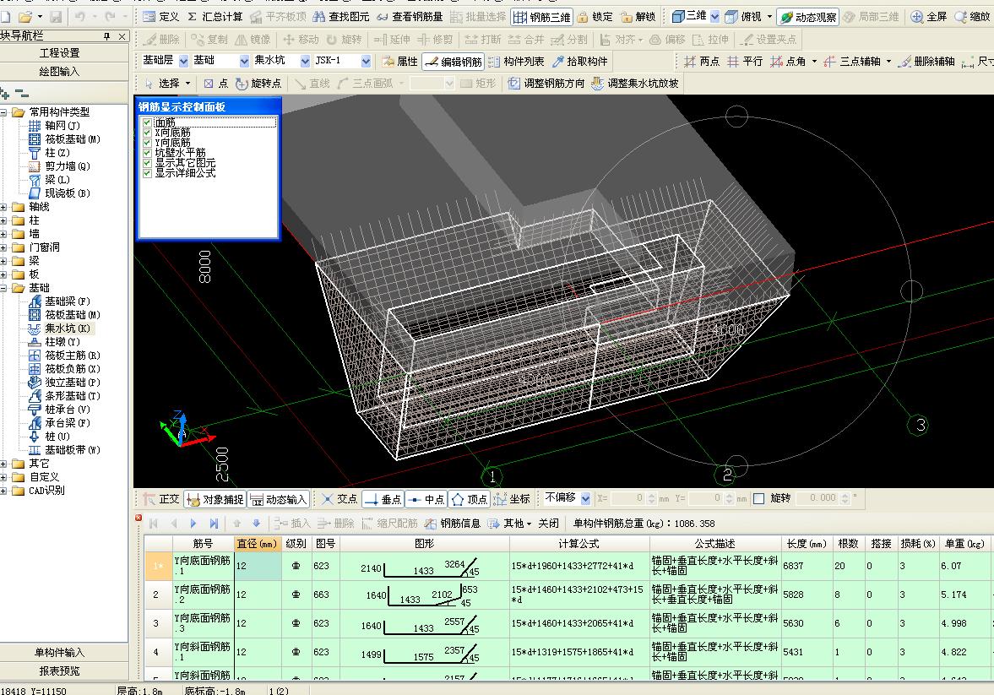Toggle 正交 ortho mode
The width and height of the screenshot is (994, 695).
click(x=161, y=499)
